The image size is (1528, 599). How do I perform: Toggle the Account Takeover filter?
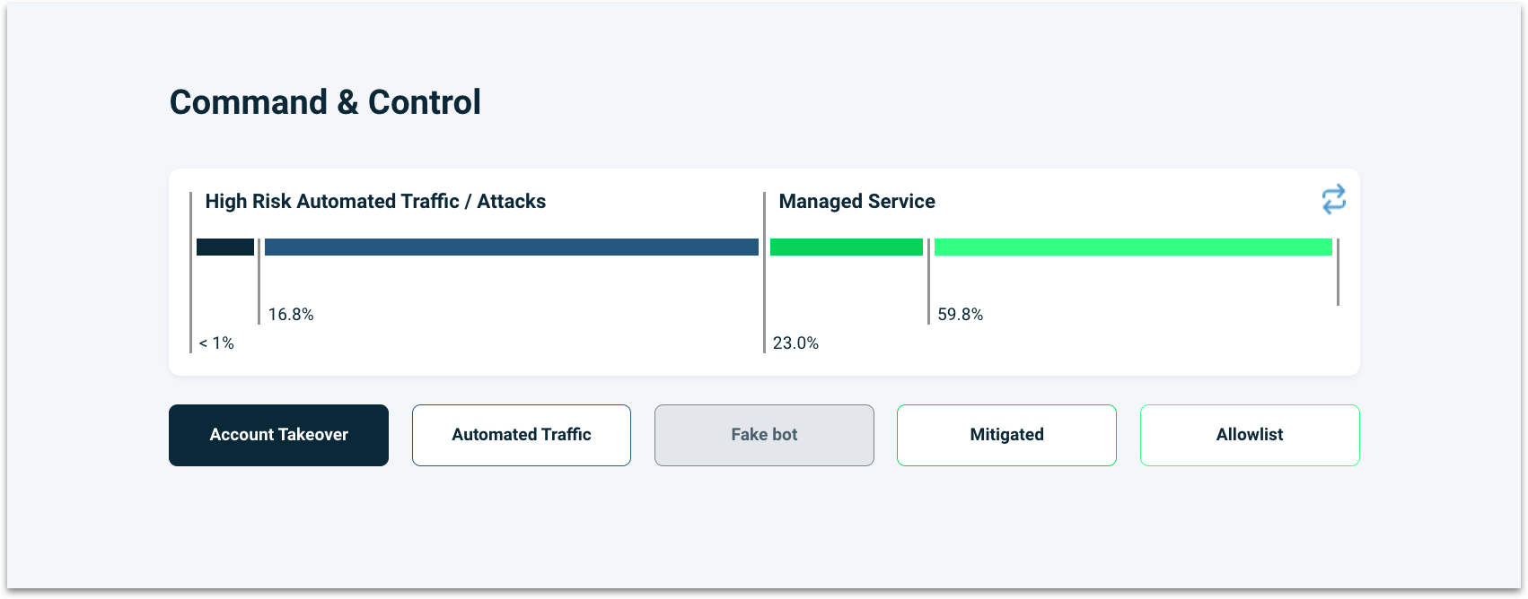[278, 435]
